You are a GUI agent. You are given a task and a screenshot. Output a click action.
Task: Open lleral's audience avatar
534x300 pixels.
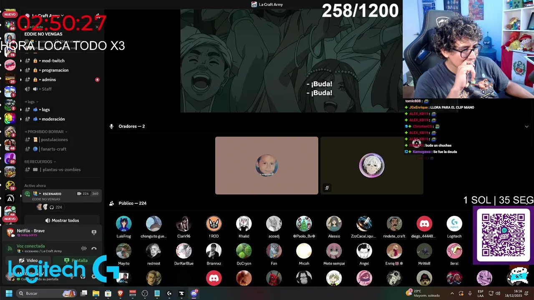coord(454,251)
